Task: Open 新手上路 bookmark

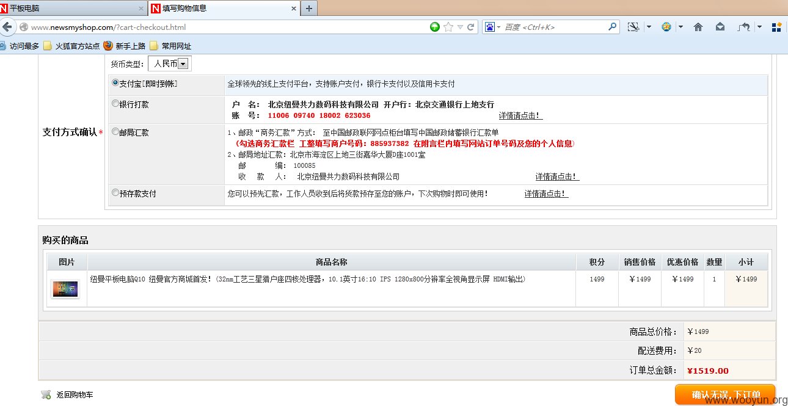Action: (125, 46)
